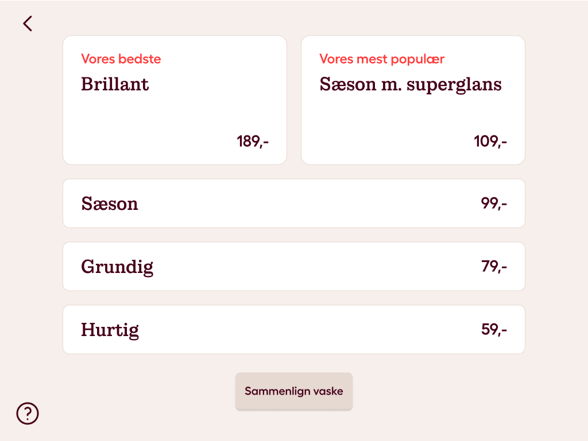This screenshot has height=441, width=588.
Task: Click the Hurtig title text
Action: (110, 330)
